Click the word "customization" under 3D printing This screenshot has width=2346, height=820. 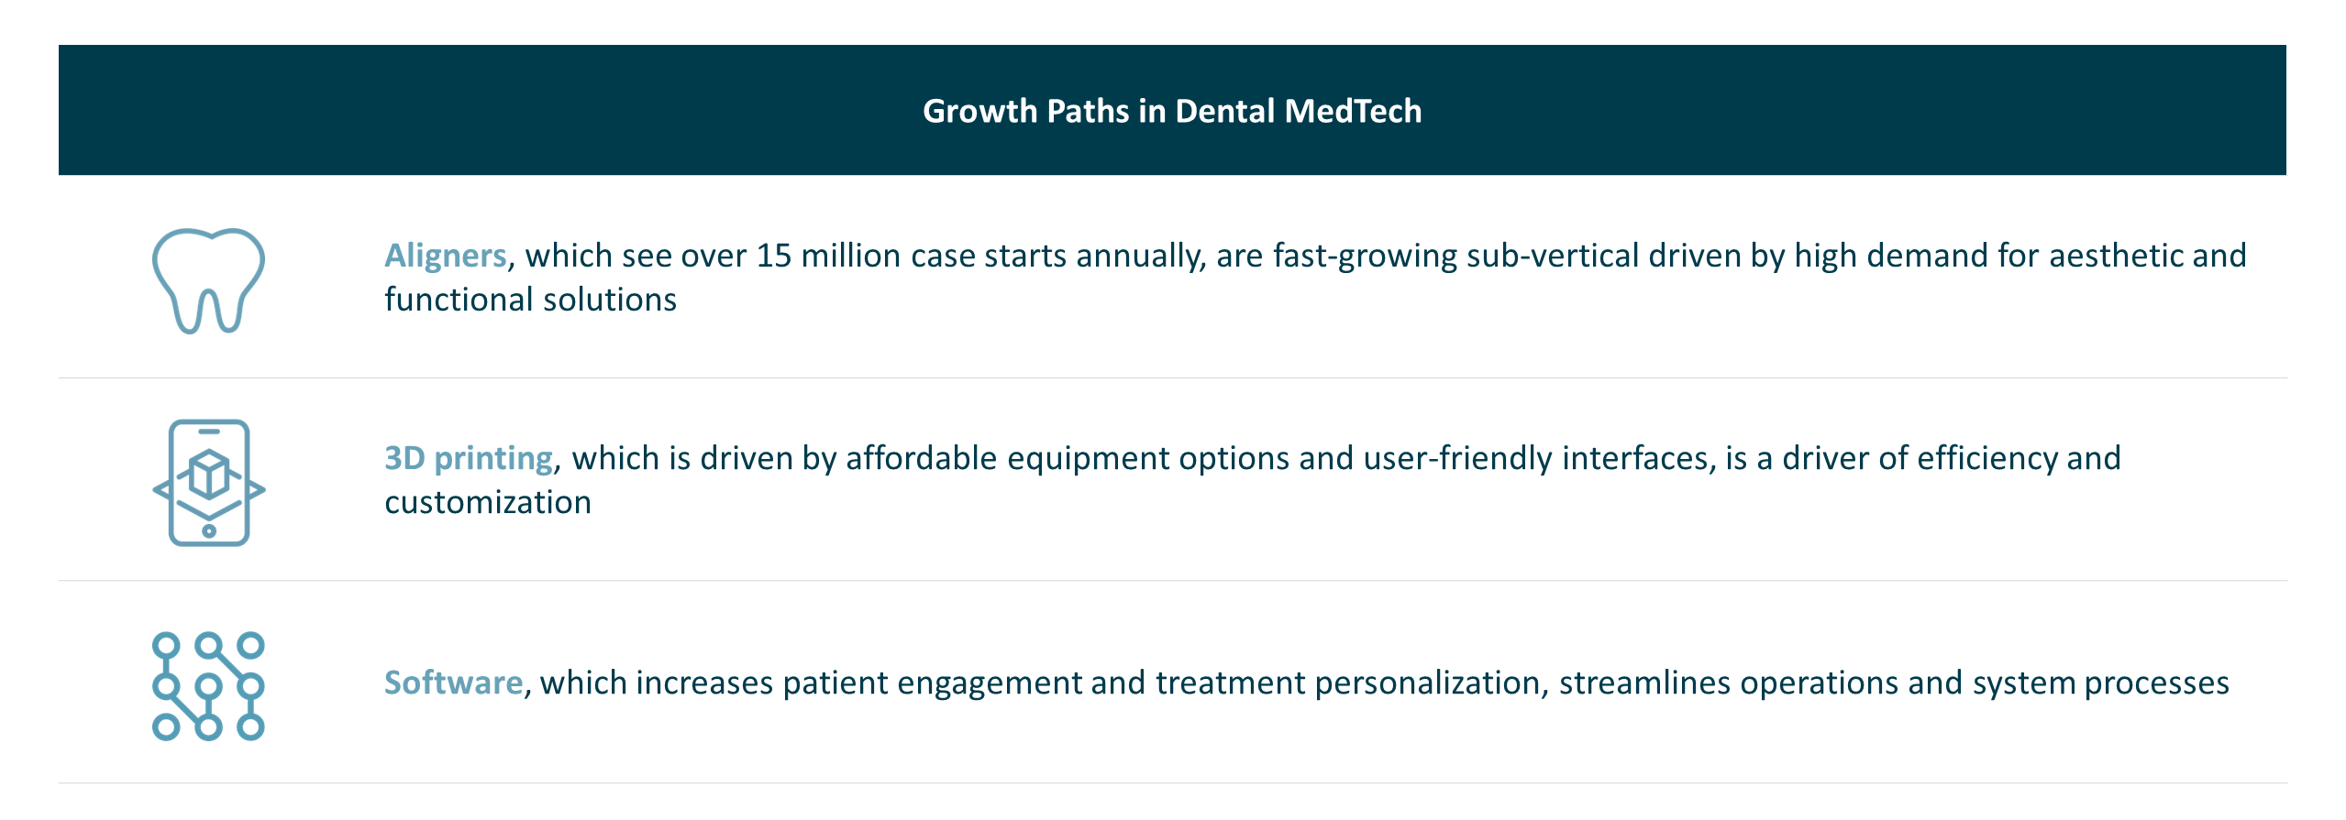[487, 502]
